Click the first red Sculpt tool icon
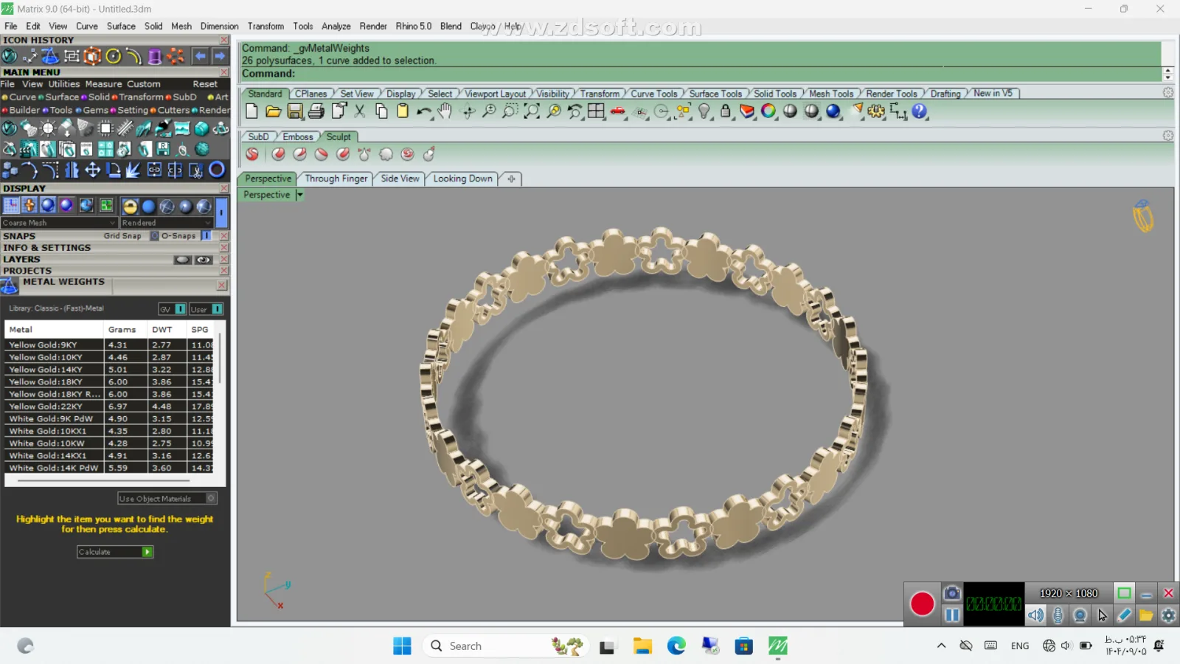 coord(252,154)
